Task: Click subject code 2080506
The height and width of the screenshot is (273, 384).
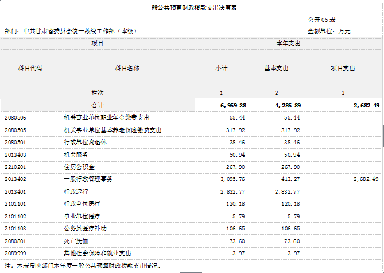Action: (15, 118)
